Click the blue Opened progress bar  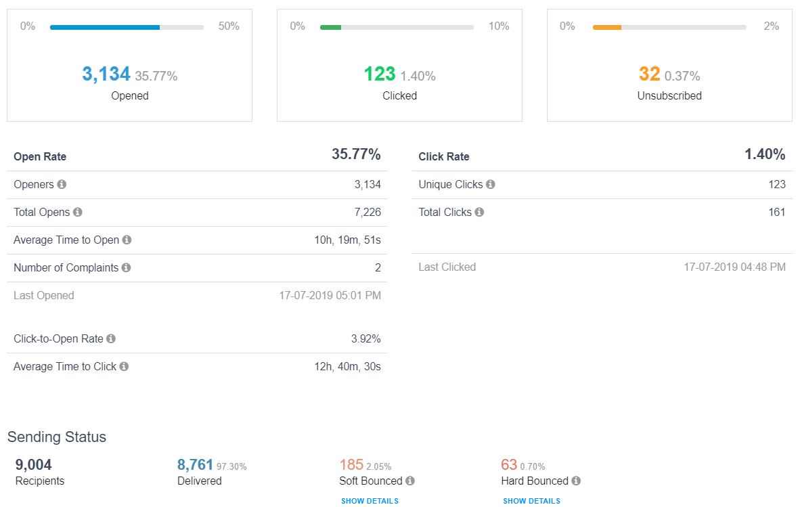click(127, 28)
